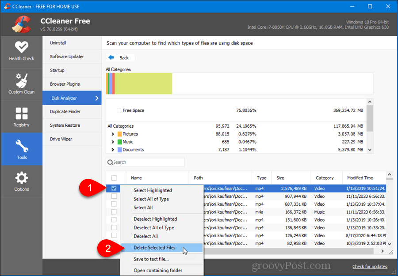This screenshot has width=398, height=276.
Task: Click the search magnifier icon
Action: coord(110,162)
